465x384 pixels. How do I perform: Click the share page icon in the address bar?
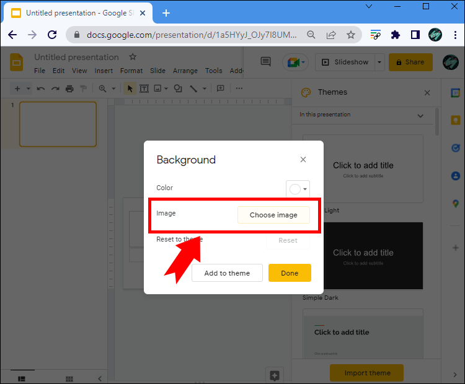coord(331,35)
